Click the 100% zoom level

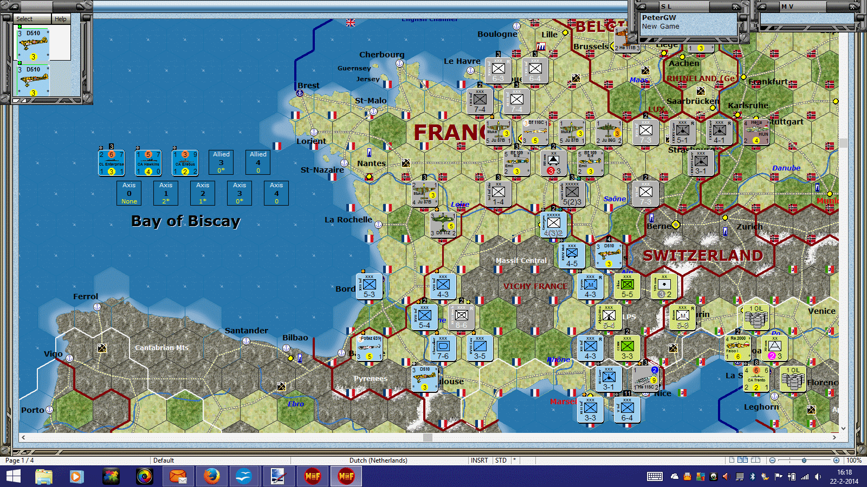(854, 460)
